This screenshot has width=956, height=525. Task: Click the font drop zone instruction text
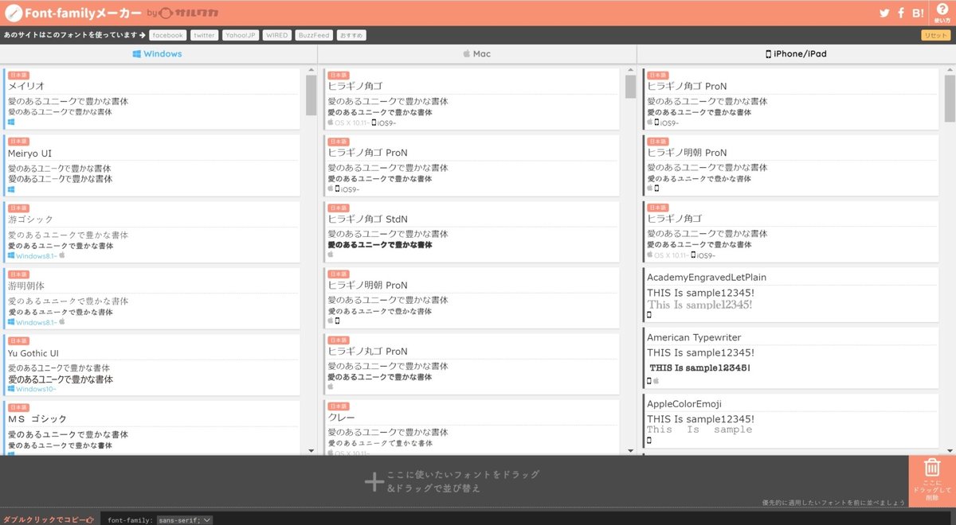tap(463, 481)
